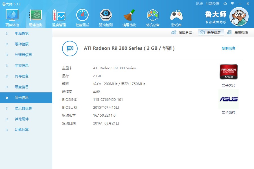Click the Radeon Graphics chip logo
Image resolution: width=254 pixels, height=169 pixels.
229,72
